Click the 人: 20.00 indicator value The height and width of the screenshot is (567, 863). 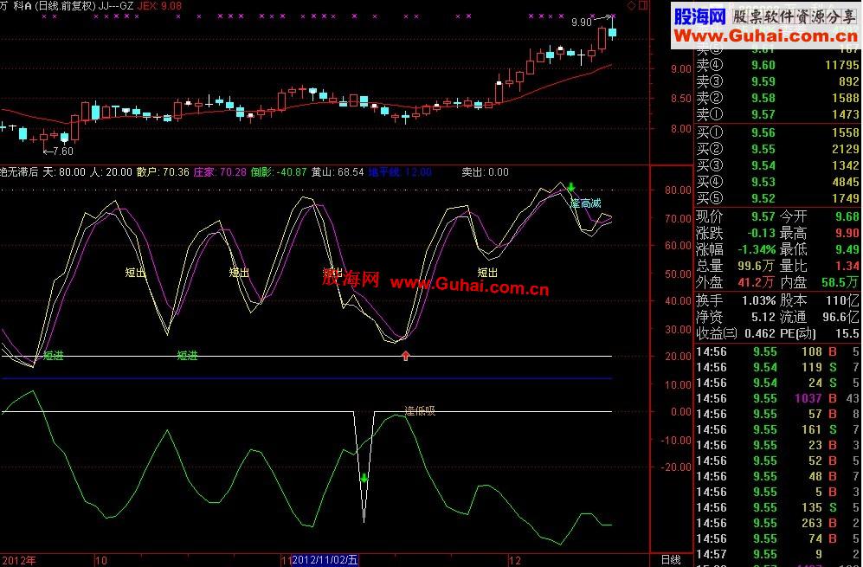pos(111,172)
